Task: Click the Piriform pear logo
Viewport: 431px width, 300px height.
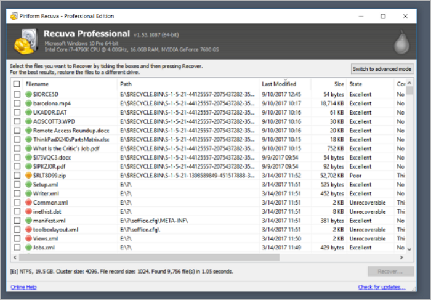Action: [401, 42]
